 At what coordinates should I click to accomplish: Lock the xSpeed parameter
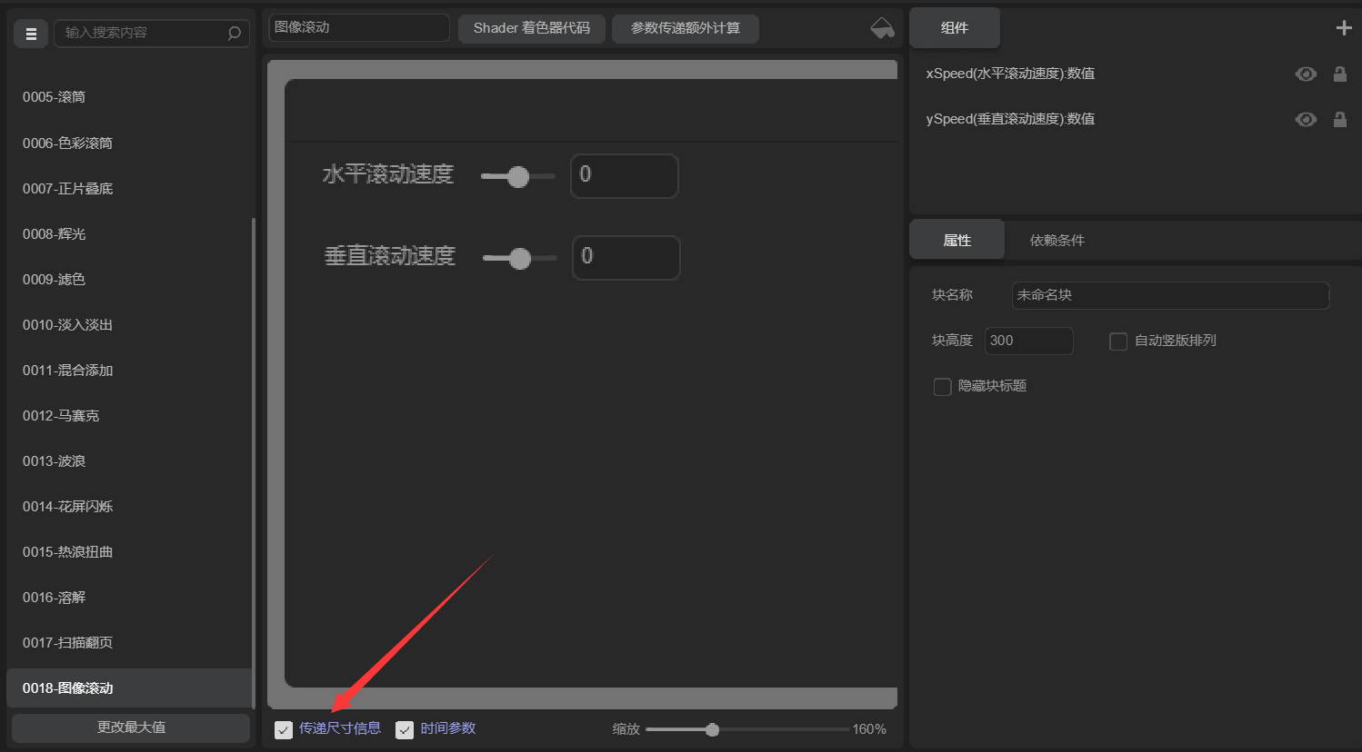tap(1339, 74)
